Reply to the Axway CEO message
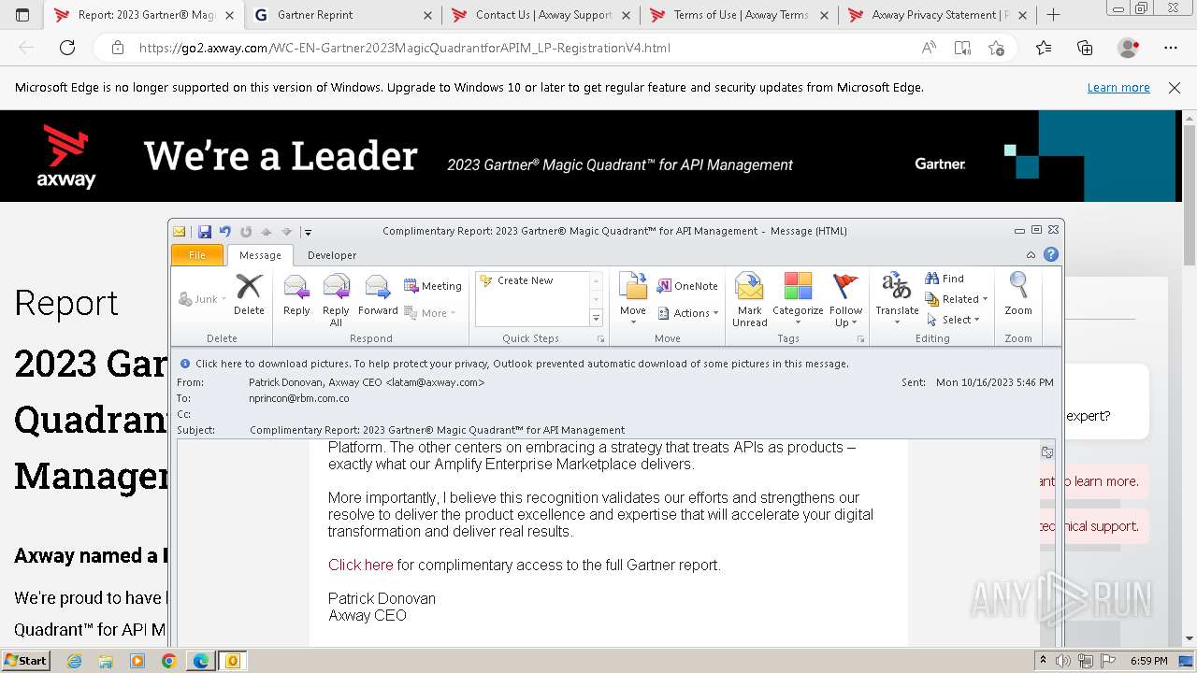This screenshot has height=673, width=1197. (x=296, y=295)
